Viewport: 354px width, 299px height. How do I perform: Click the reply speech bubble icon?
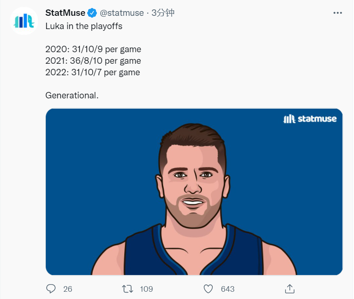point(51,289)
